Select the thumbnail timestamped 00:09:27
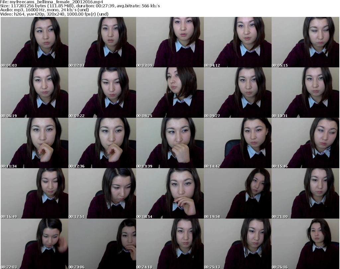The image size is (340, 269). pos(238,93)
